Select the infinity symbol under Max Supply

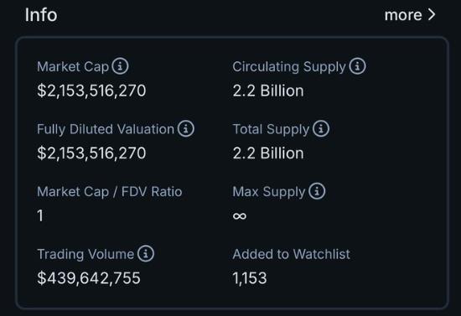(240, 216)
